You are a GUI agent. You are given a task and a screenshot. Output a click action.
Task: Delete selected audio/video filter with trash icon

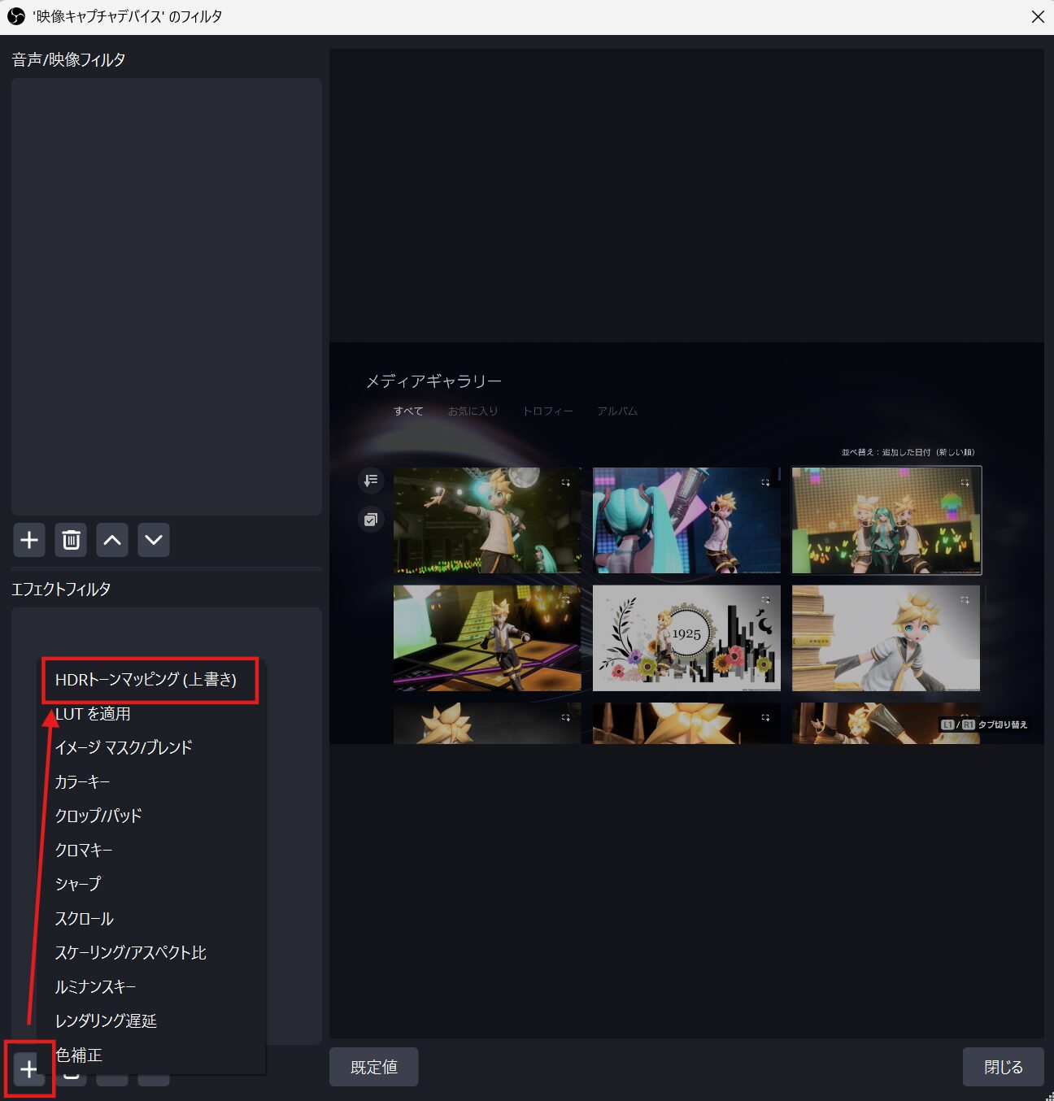71,540
